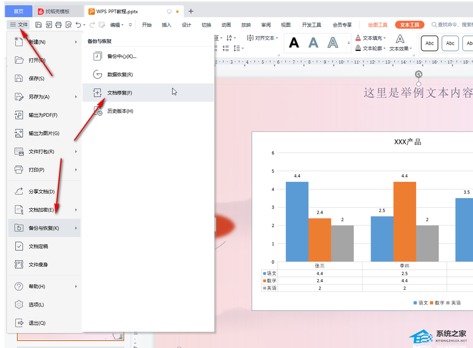The height and width of the screenshot is (348, 473).
Task: Expand the WordArt preset styles gallery
Action: coord(349,42)
